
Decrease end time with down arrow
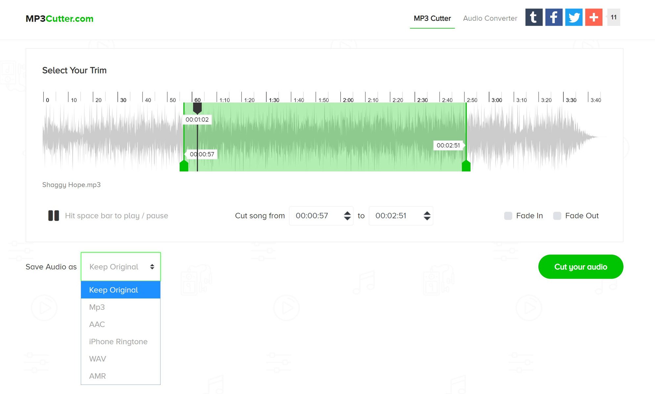pyautogui.click(x=427, y=218)
